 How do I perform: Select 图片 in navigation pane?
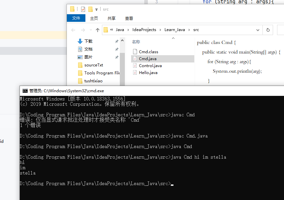tap(88, 57)
